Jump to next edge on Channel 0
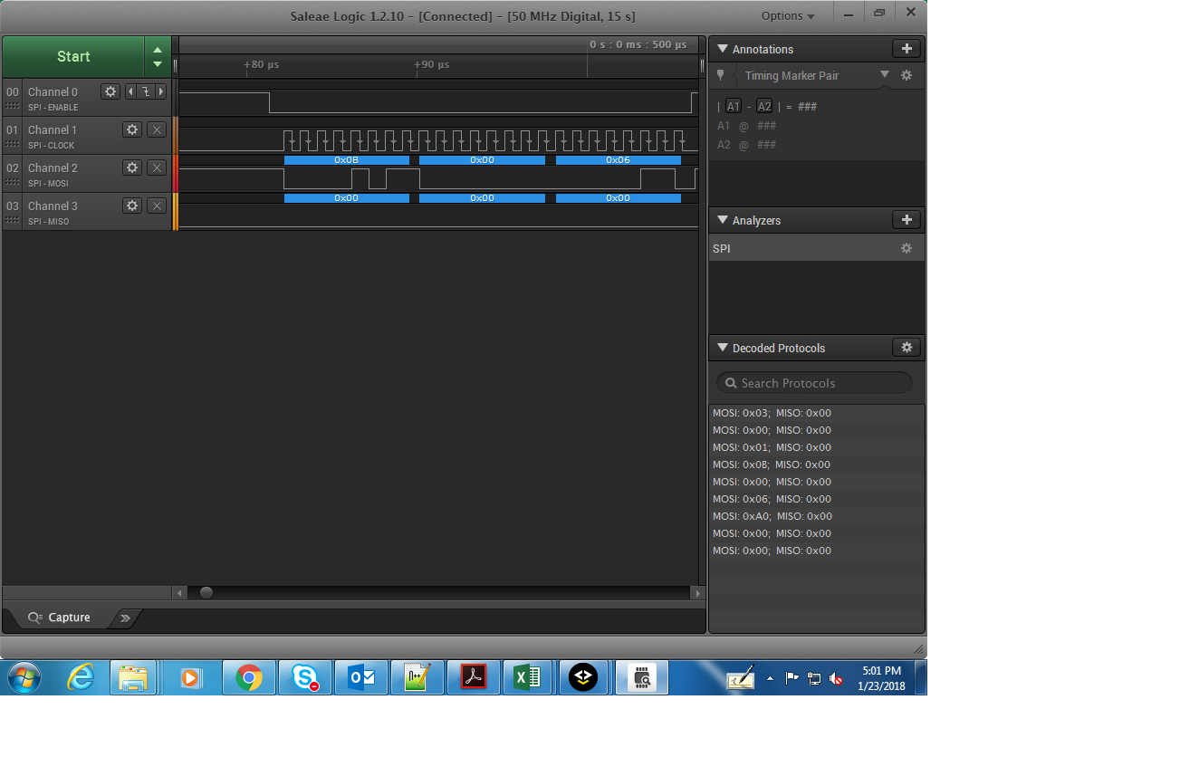 point(161,91)
